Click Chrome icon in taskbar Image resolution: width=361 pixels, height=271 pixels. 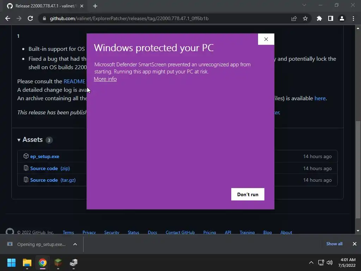[x=42, y=263]
